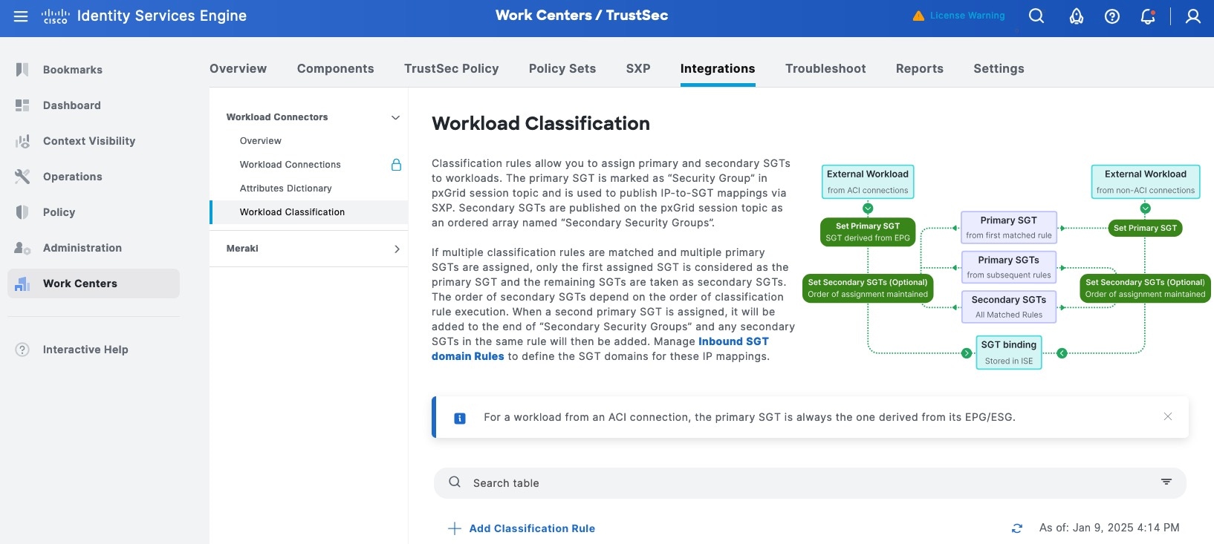Collapse the Workload Connectors section
The image size is (1214, 544).
pos(395,117)
